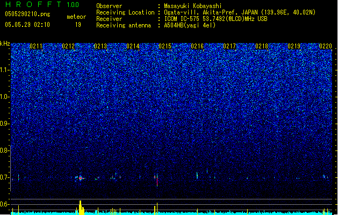Click the 1.1 kHz frequency tick label

pyautogui.click(x=4, y=70)
